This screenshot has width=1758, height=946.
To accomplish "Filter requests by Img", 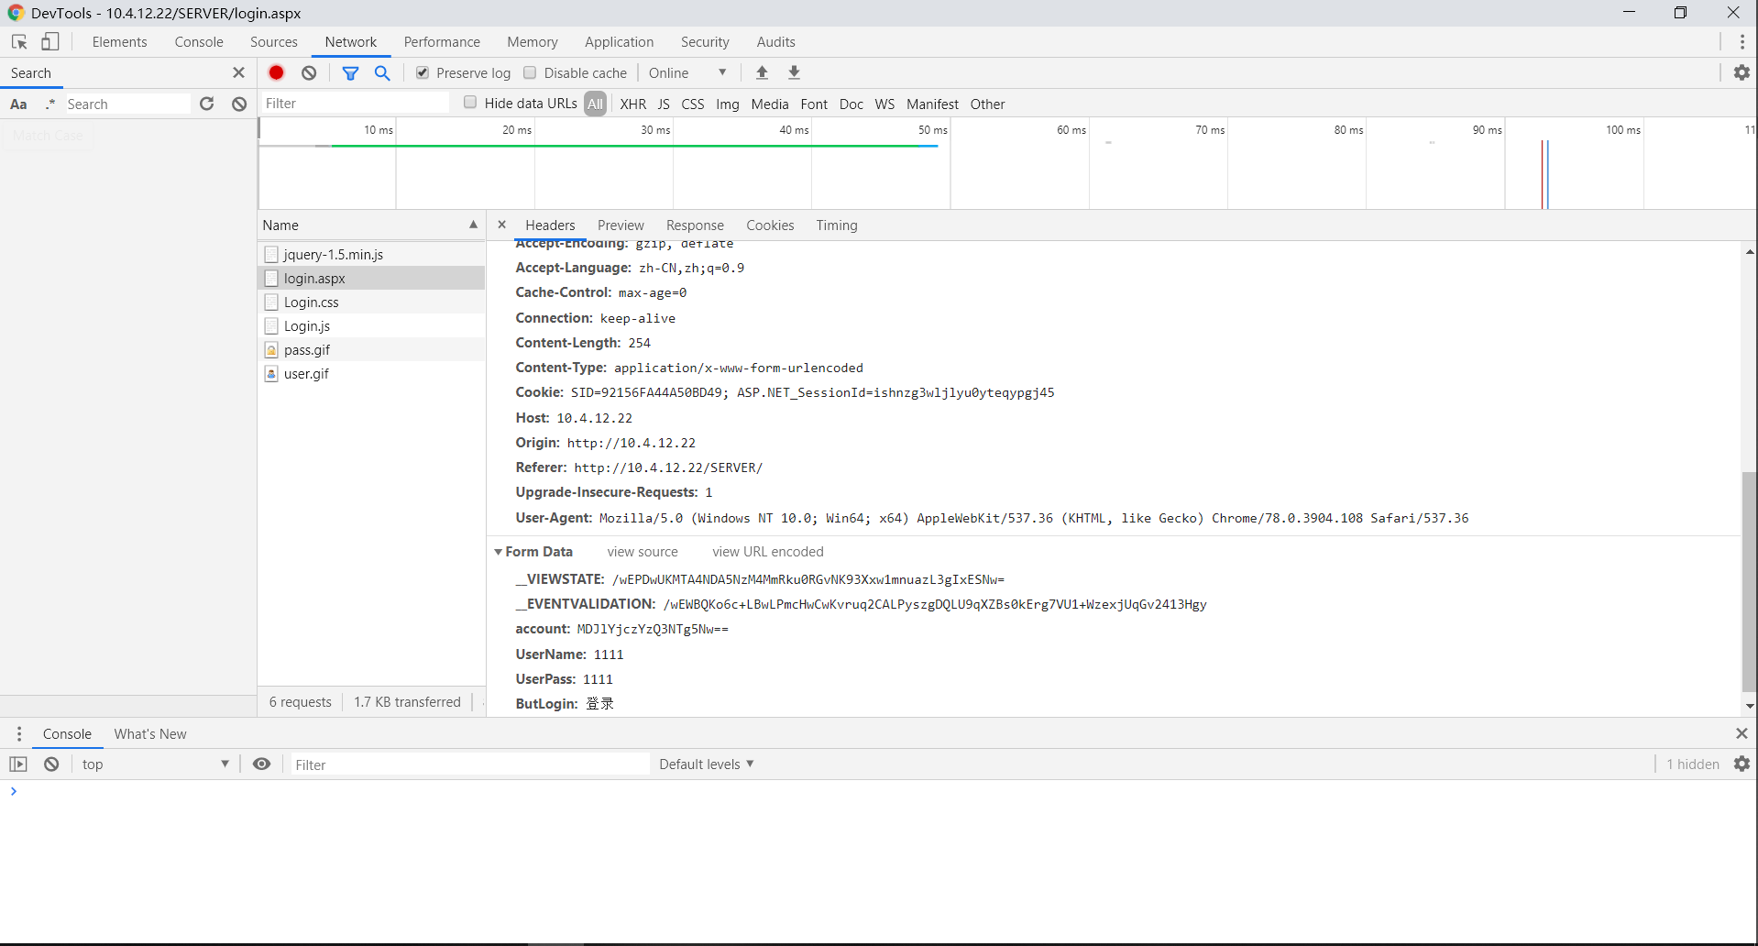I will (x=728, y=104).
